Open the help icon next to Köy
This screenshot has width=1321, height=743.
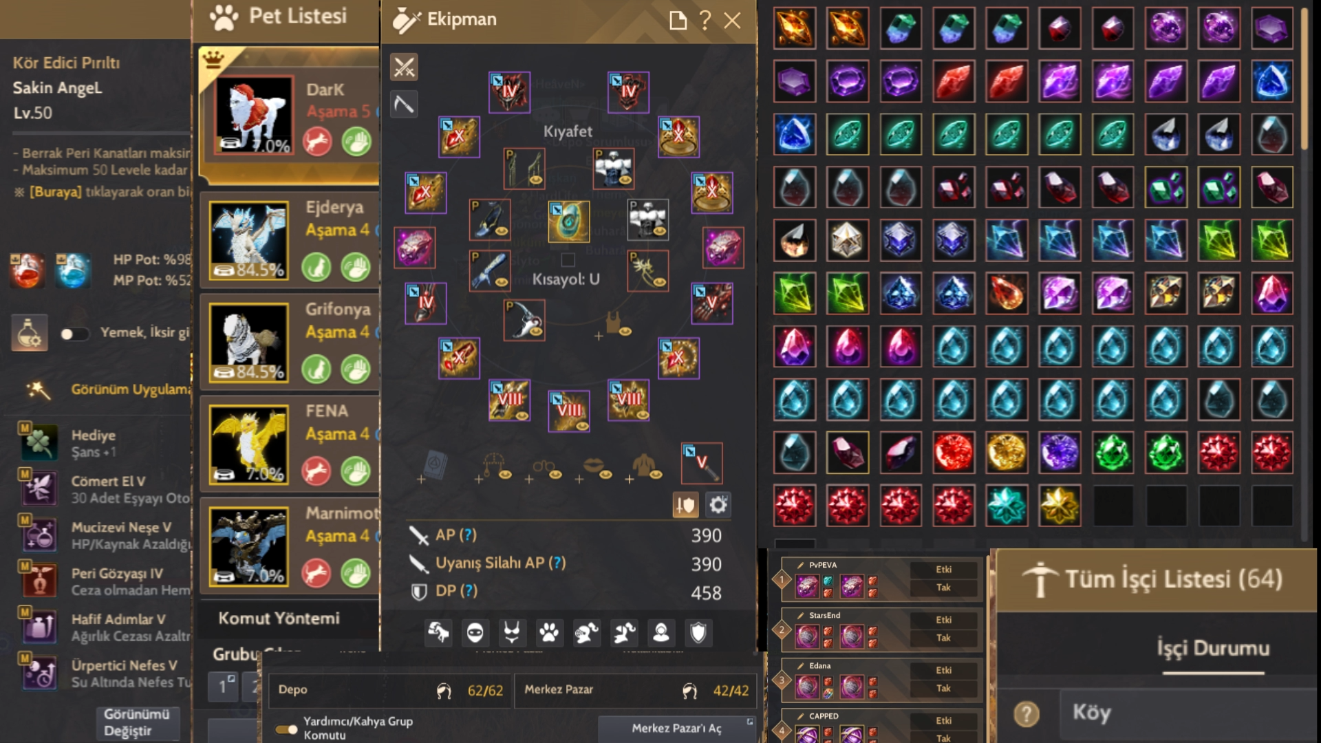coord(1026,714)
